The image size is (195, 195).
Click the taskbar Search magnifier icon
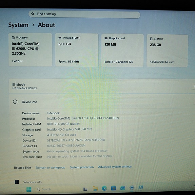point(38,189)
